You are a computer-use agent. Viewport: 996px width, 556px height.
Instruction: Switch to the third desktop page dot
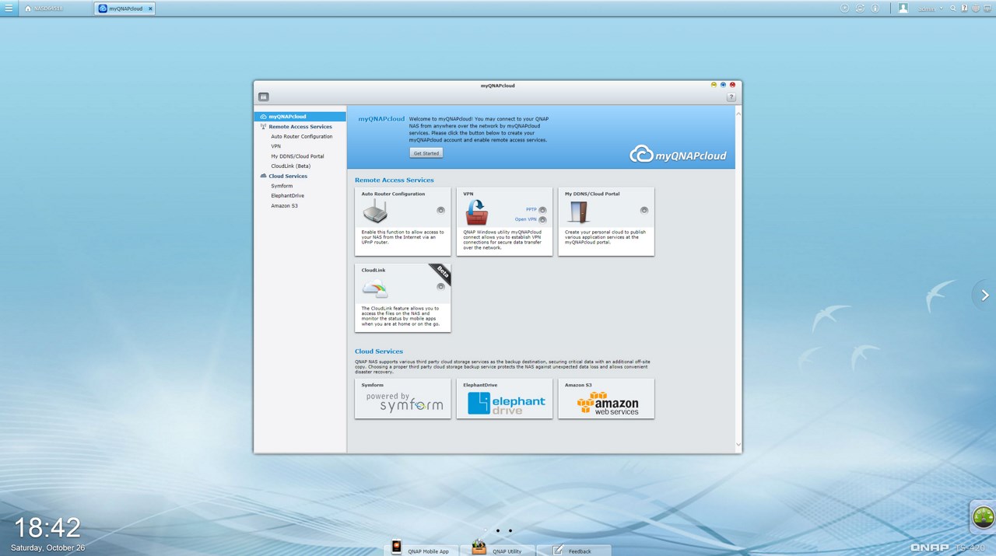[510, 531]
